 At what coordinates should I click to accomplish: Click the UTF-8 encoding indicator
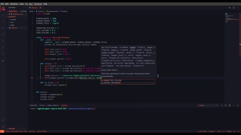[219, 131]
